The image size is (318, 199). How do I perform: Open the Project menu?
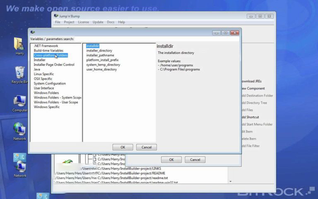69,22
